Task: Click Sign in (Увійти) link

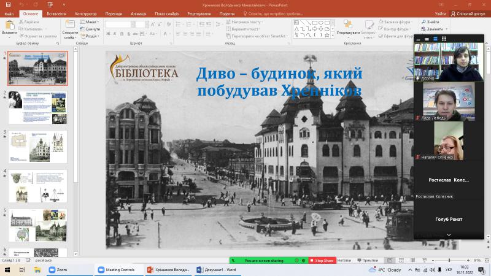Action: [x=440, y=13]
